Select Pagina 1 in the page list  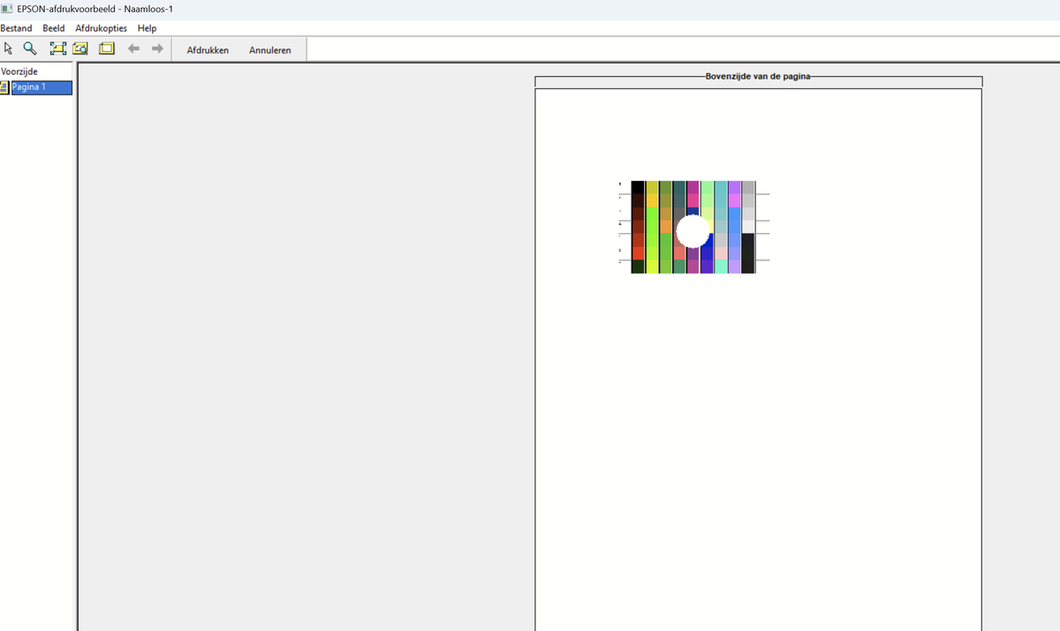click(41, 87)
